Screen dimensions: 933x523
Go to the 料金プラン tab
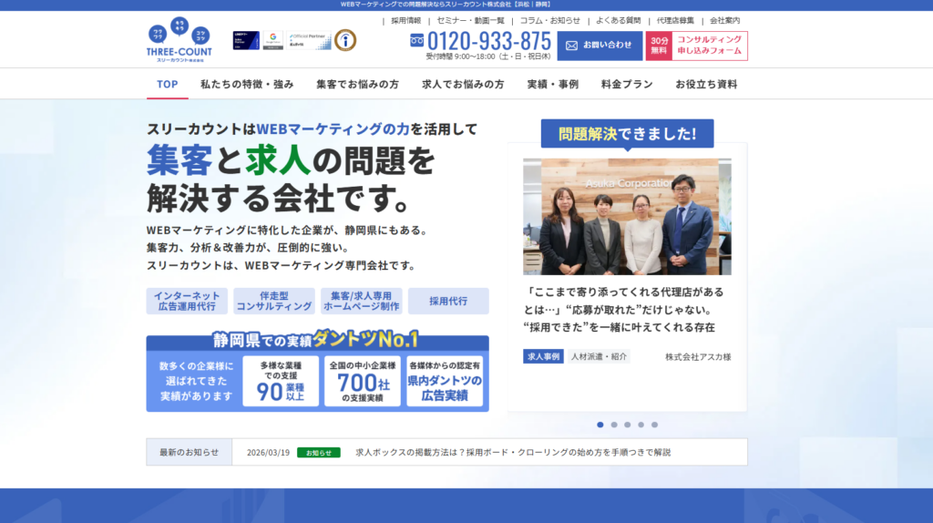(x=627, y=84)
